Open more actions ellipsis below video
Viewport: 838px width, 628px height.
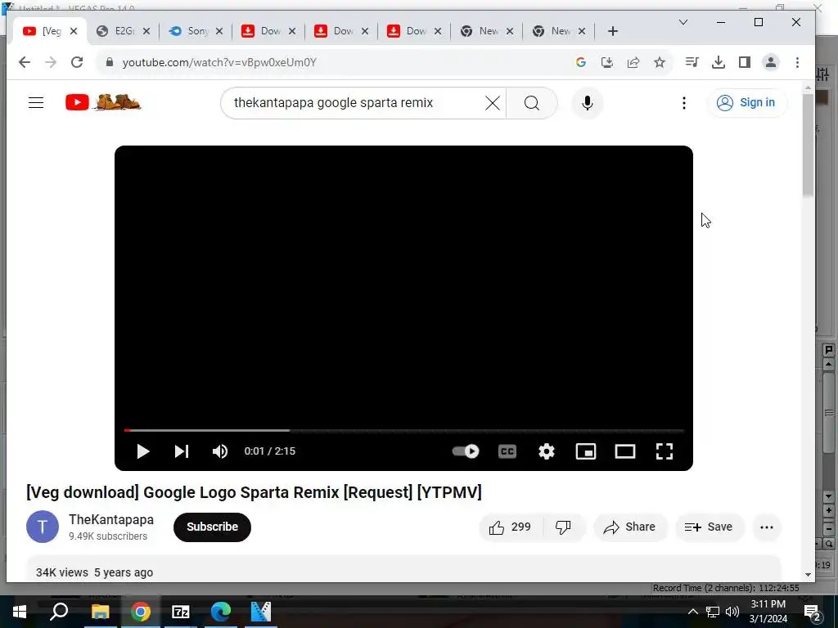click(766, 527)
